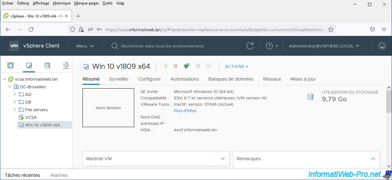Screen dimensions: 392x180
Task: Collapse the DC-Bruxelles datacenter node
Action: 10,87
